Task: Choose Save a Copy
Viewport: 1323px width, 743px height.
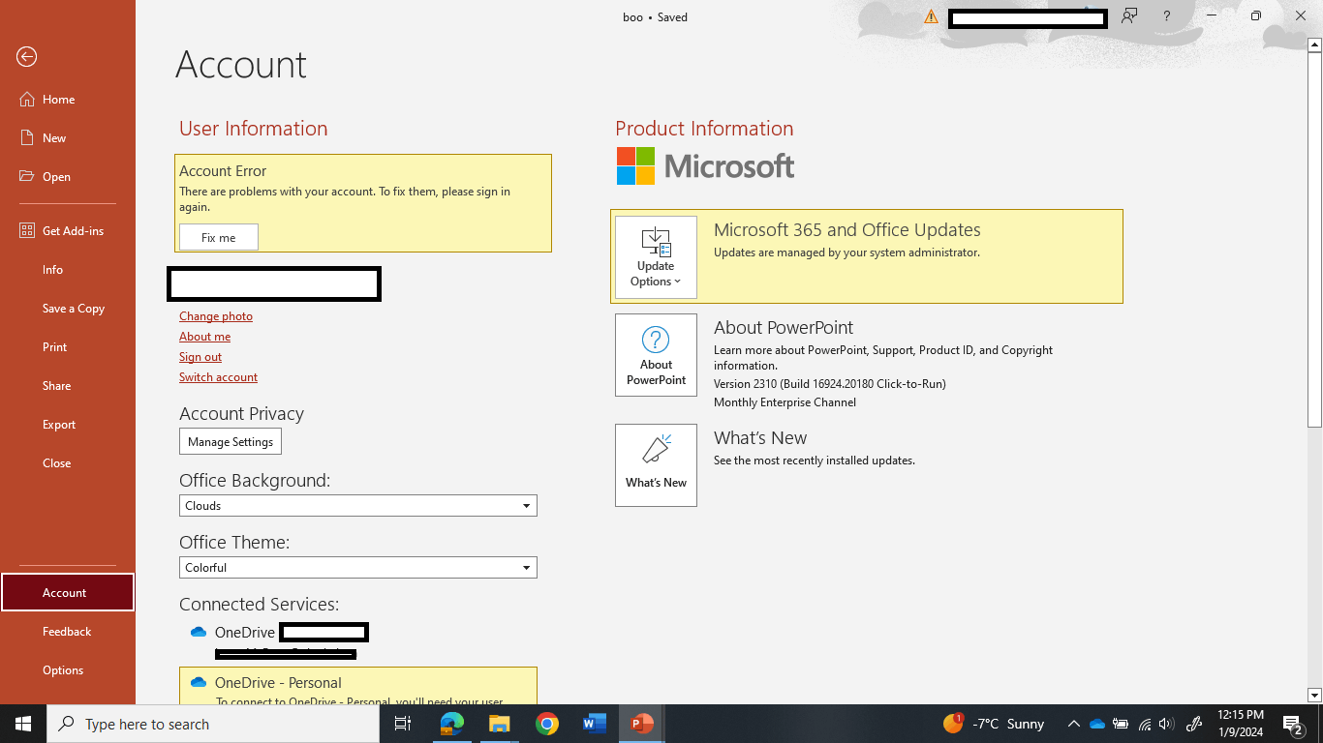Action: click(68, 309)
